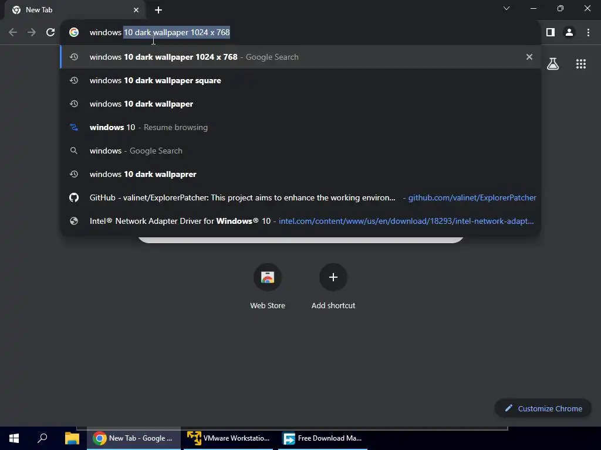Choose the 'windows 10 dark wallpaper' suggestion
The image size is (601, 450).
[300, 104]
